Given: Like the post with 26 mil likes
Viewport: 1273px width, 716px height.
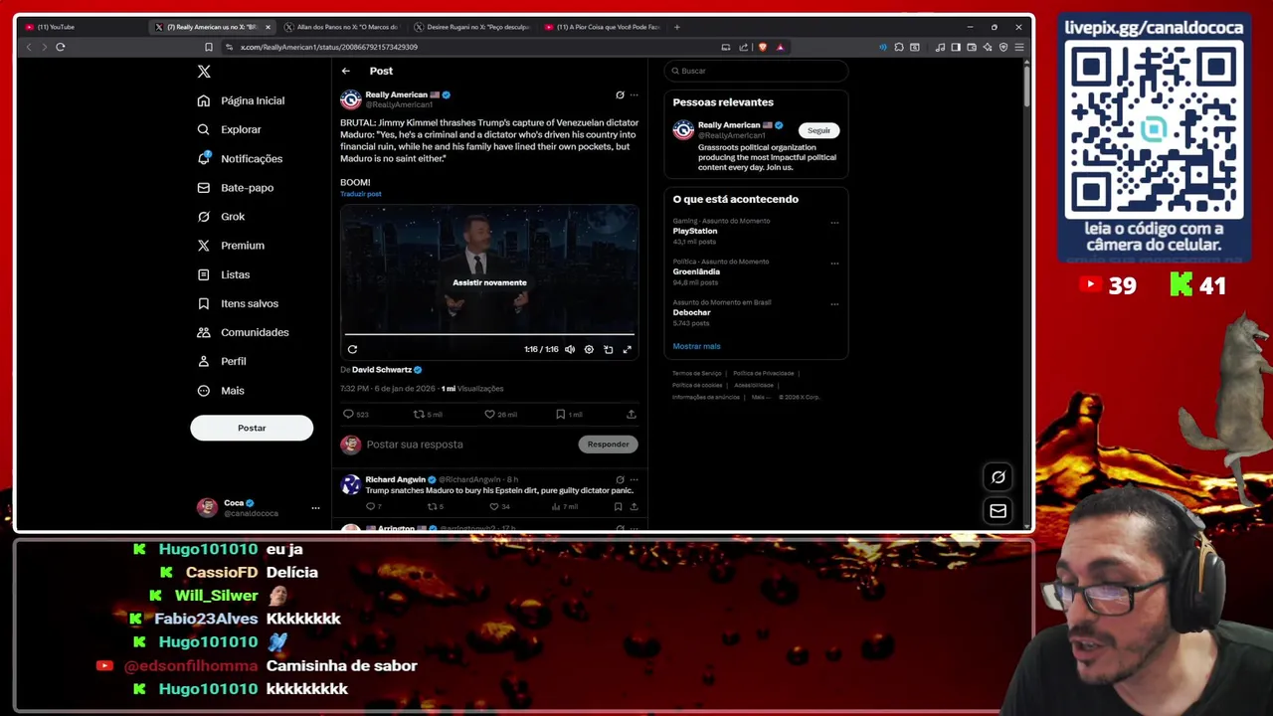Looking at the screenshot, I should (x=500, y=414).
